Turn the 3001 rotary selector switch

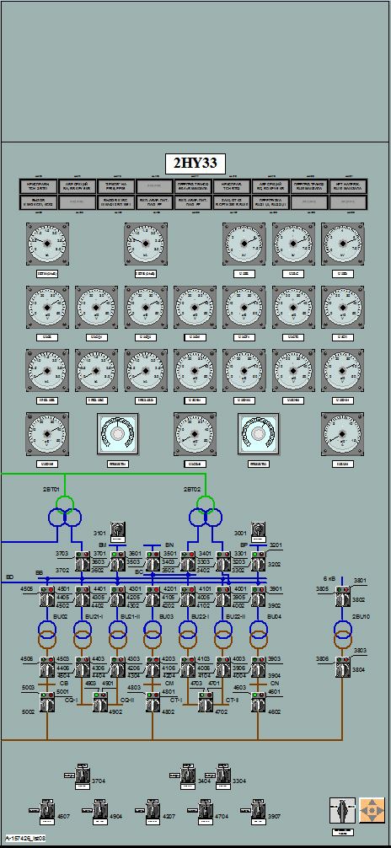coord(259,529)
